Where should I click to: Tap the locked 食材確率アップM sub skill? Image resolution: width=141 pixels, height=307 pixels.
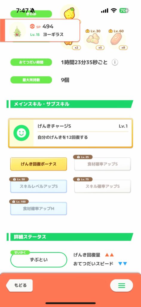pos(39,209)
